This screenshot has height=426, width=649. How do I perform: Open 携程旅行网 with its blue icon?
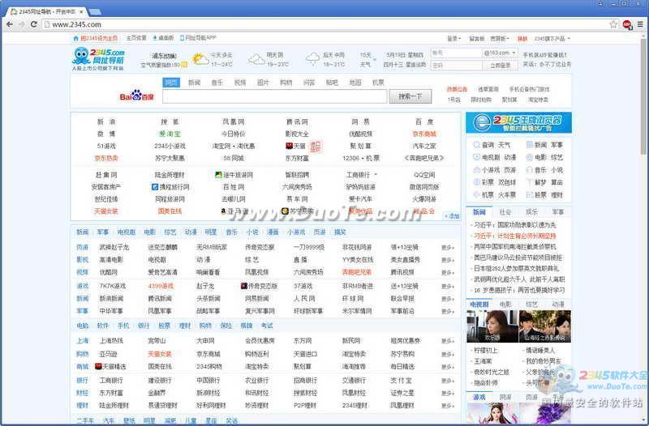click(170, 187)
